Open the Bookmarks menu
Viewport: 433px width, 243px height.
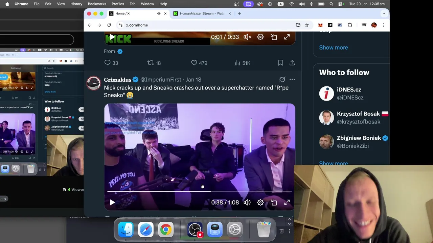pyautogui.click(x=97, y=4)
